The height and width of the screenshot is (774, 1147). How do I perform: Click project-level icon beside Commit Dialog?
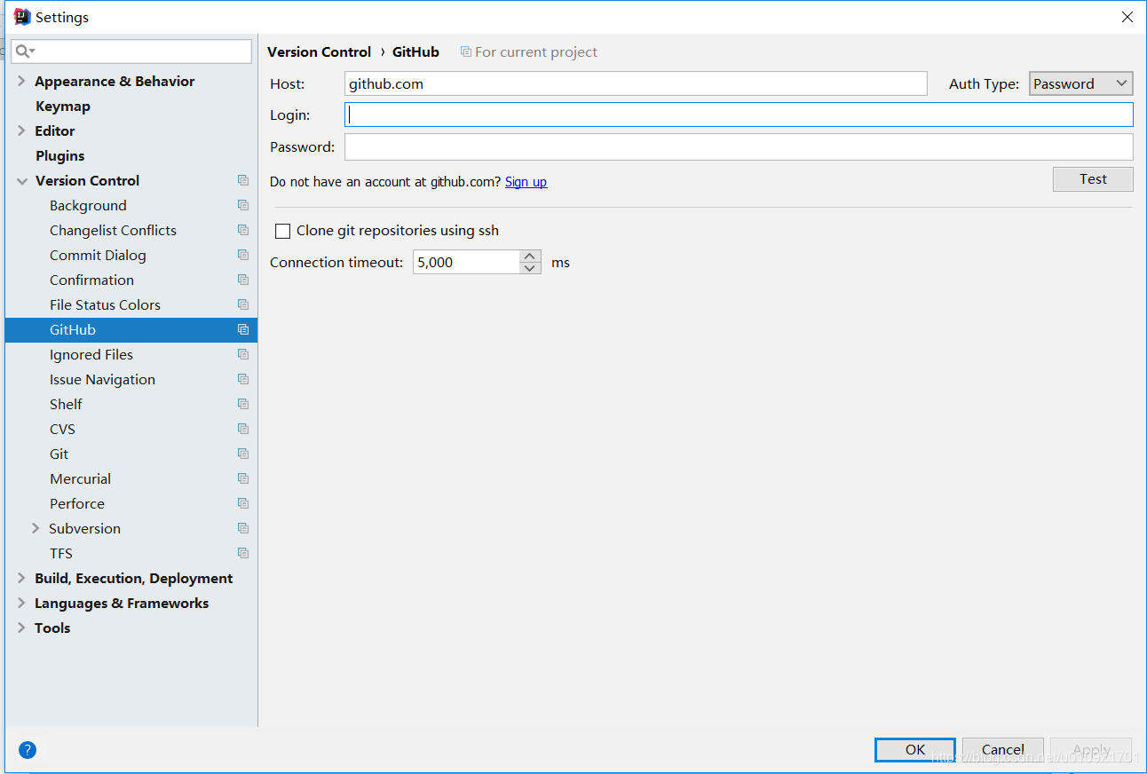(243, 255)
